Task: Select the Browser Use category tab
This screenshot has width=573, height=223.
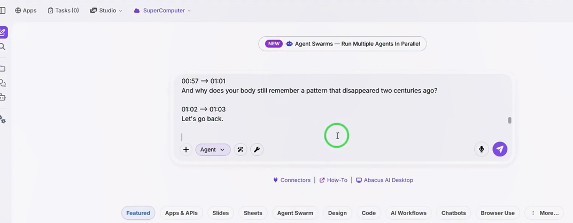Action: 498,213
